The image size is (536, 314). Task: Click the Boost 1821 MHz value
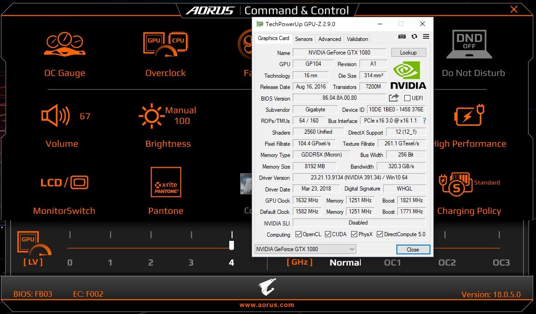411,200
